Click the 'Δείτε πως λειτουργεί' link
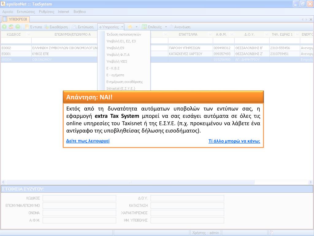314x236 pixels. 88,141
